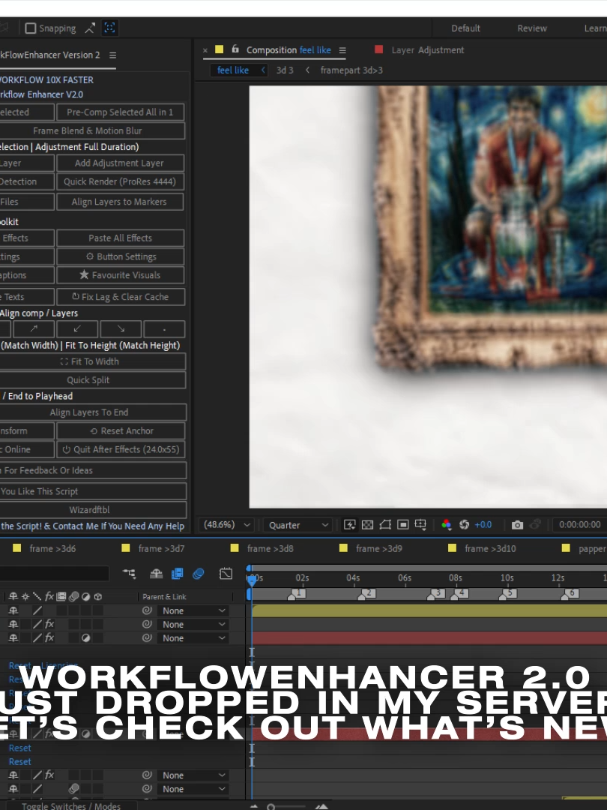Open the composition mini-flowchart
Viewport: 607px width, 810px height.
(129, 574)
